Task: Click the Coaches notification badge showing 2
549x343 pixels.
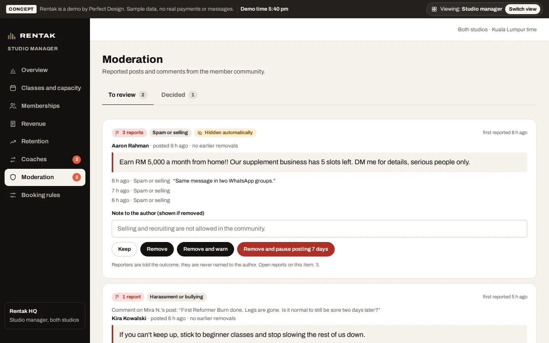Action: click(77, 159)
